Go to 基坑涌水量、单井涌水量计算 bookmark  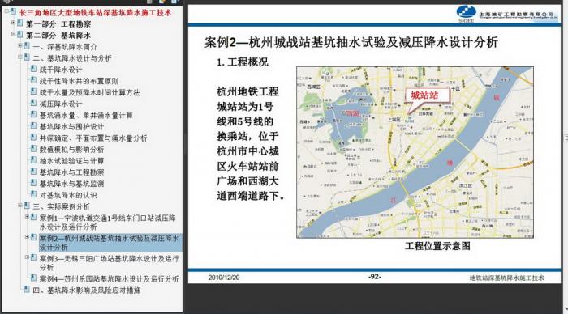point(86,116)
